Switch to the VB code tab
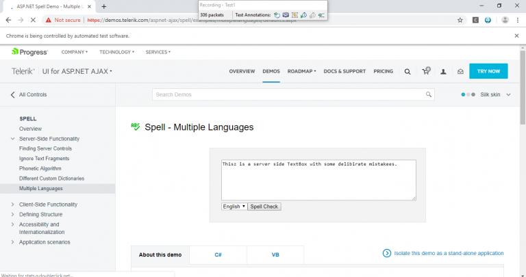 [x=275, y=254]
